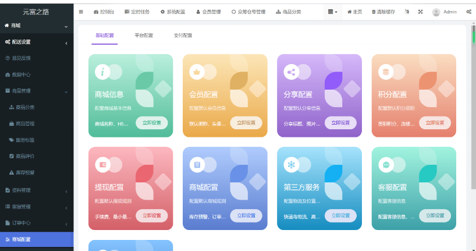Click 立即设置 on the blue 商城配置 card

tap(246, 215)
